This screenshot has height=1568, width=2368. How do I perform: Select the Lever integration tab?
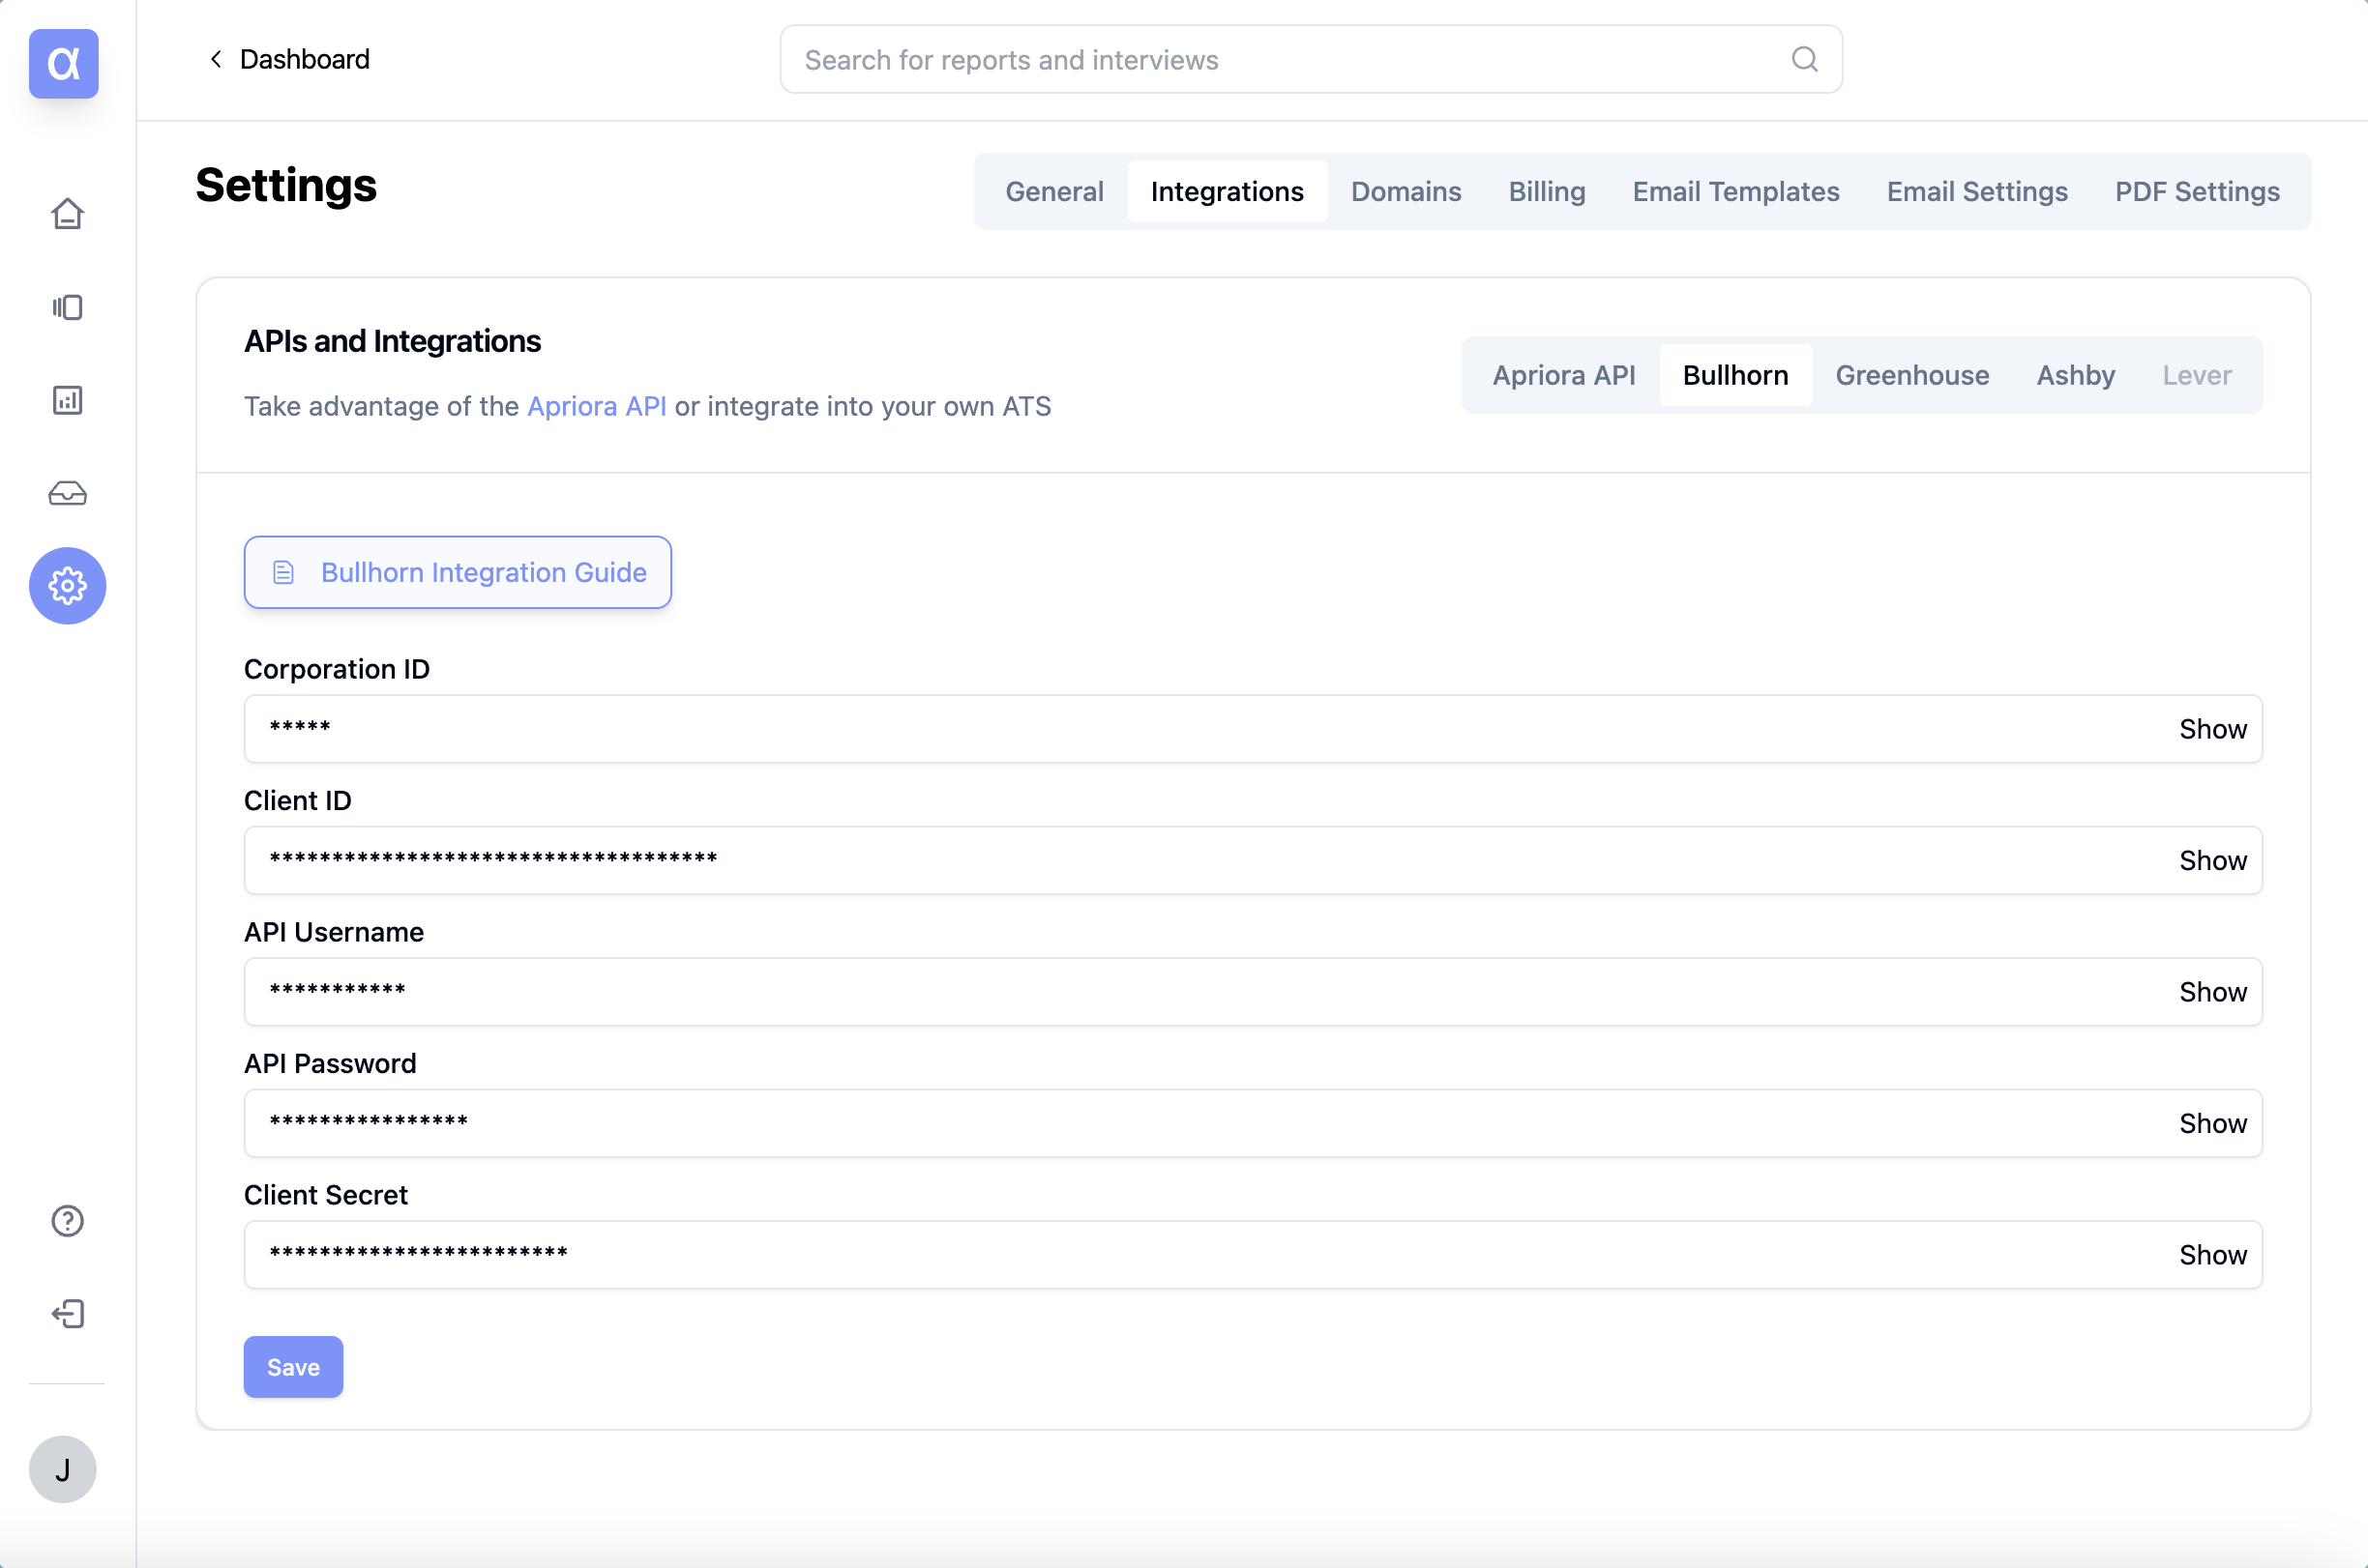tap(2197, 375)
